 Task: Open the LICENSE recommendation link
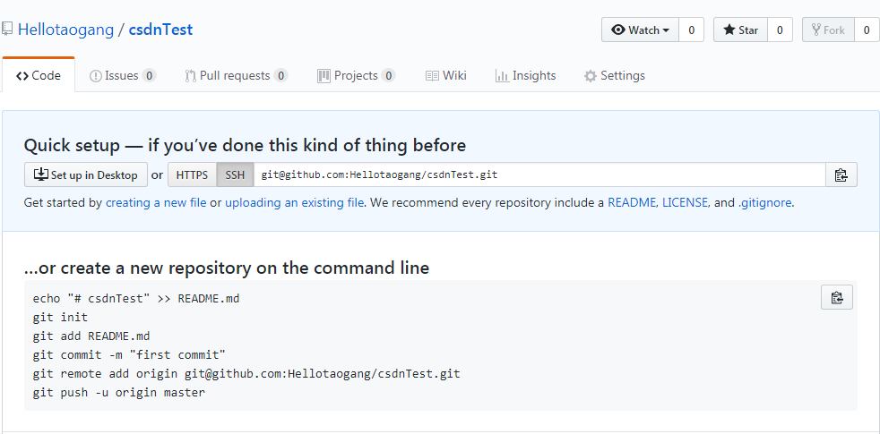pyautogui.click(x=685, y=202)
